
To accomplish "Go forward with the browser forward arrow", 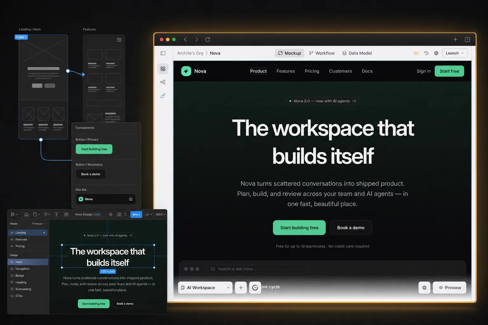I will tap(197, 39).
